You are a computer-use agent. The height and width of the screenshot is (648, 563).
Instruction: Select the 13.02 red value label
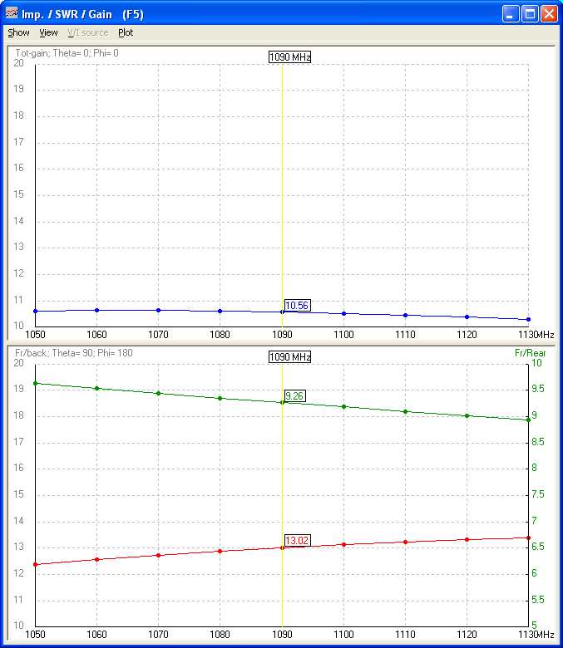297,541
